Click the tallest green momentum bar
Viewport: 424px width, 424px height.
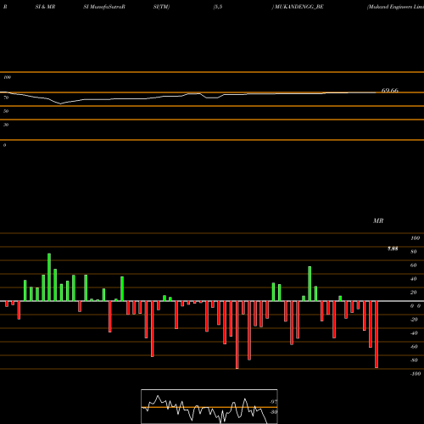point(49,277)
